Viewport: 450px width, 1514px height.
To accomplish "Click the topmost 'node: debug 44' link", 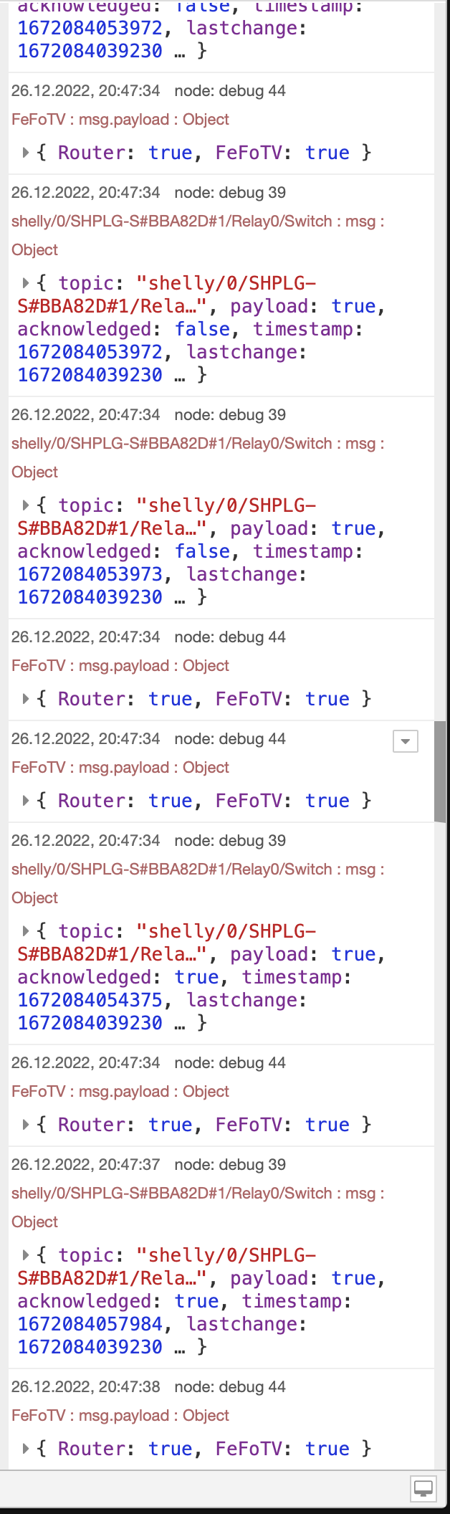I will (230, 90).
